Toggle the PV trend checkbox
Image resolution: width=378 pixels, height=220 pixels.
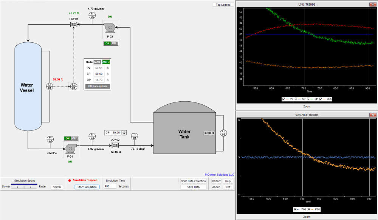(x=284, y=99)
